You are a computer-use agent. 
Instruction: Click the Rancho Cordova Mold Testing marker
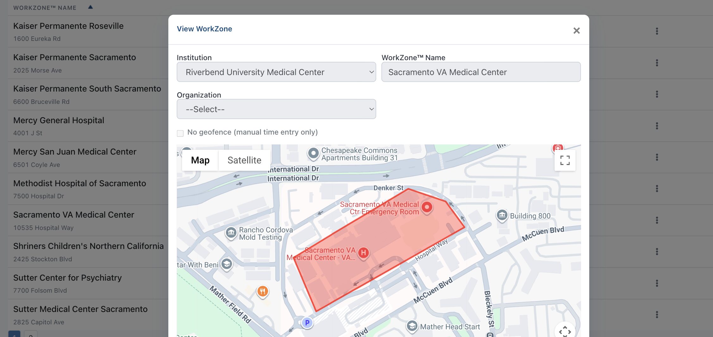pos(231,233)
